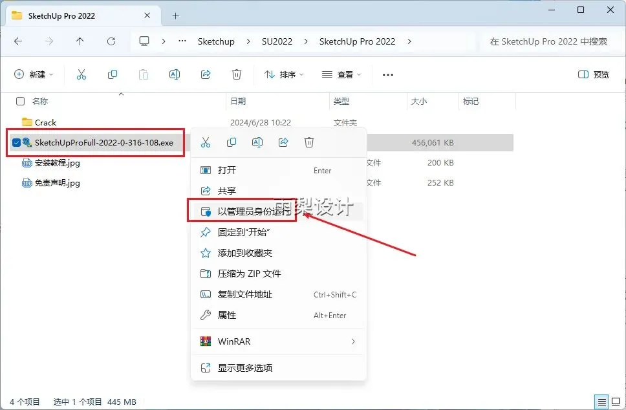This screenshot has width=626, height=410.
Task: Select 添加到收藏夹 menu entry
Action: [x=278, y=253]
